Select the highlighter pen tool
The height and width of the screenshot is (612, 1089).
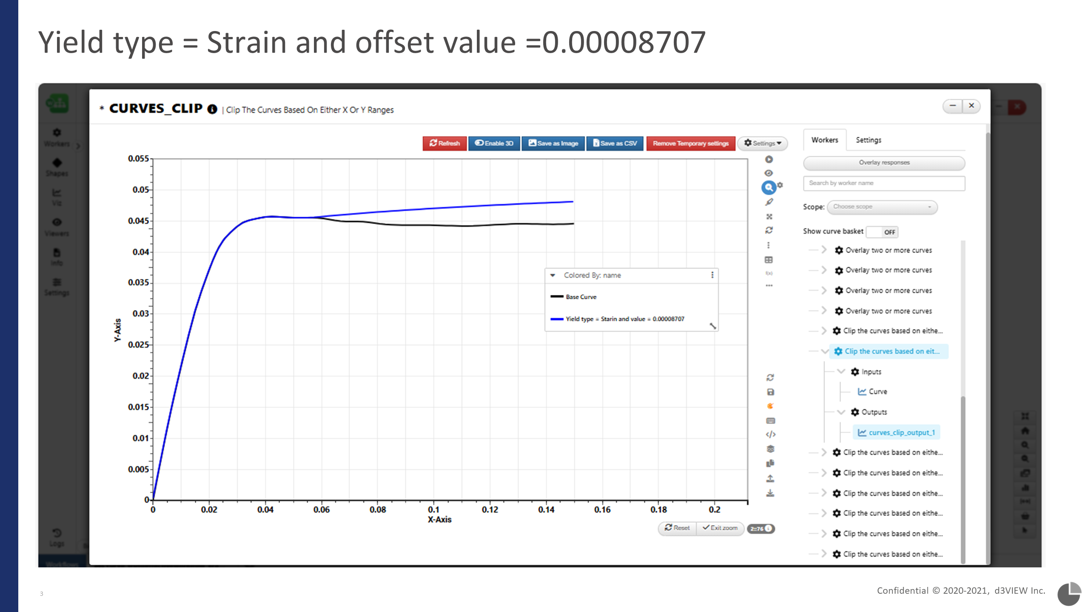tap(769, 202)
